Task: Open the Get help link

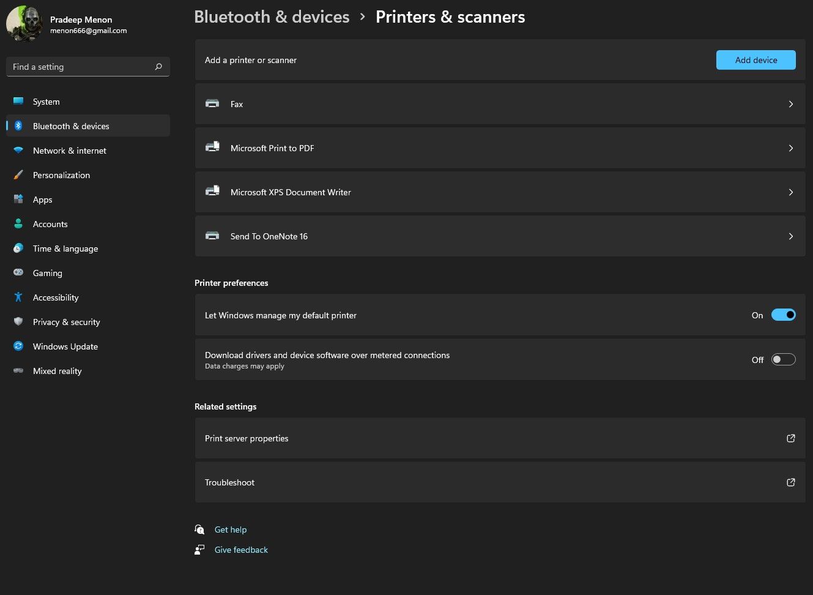Action: point(231,530)
